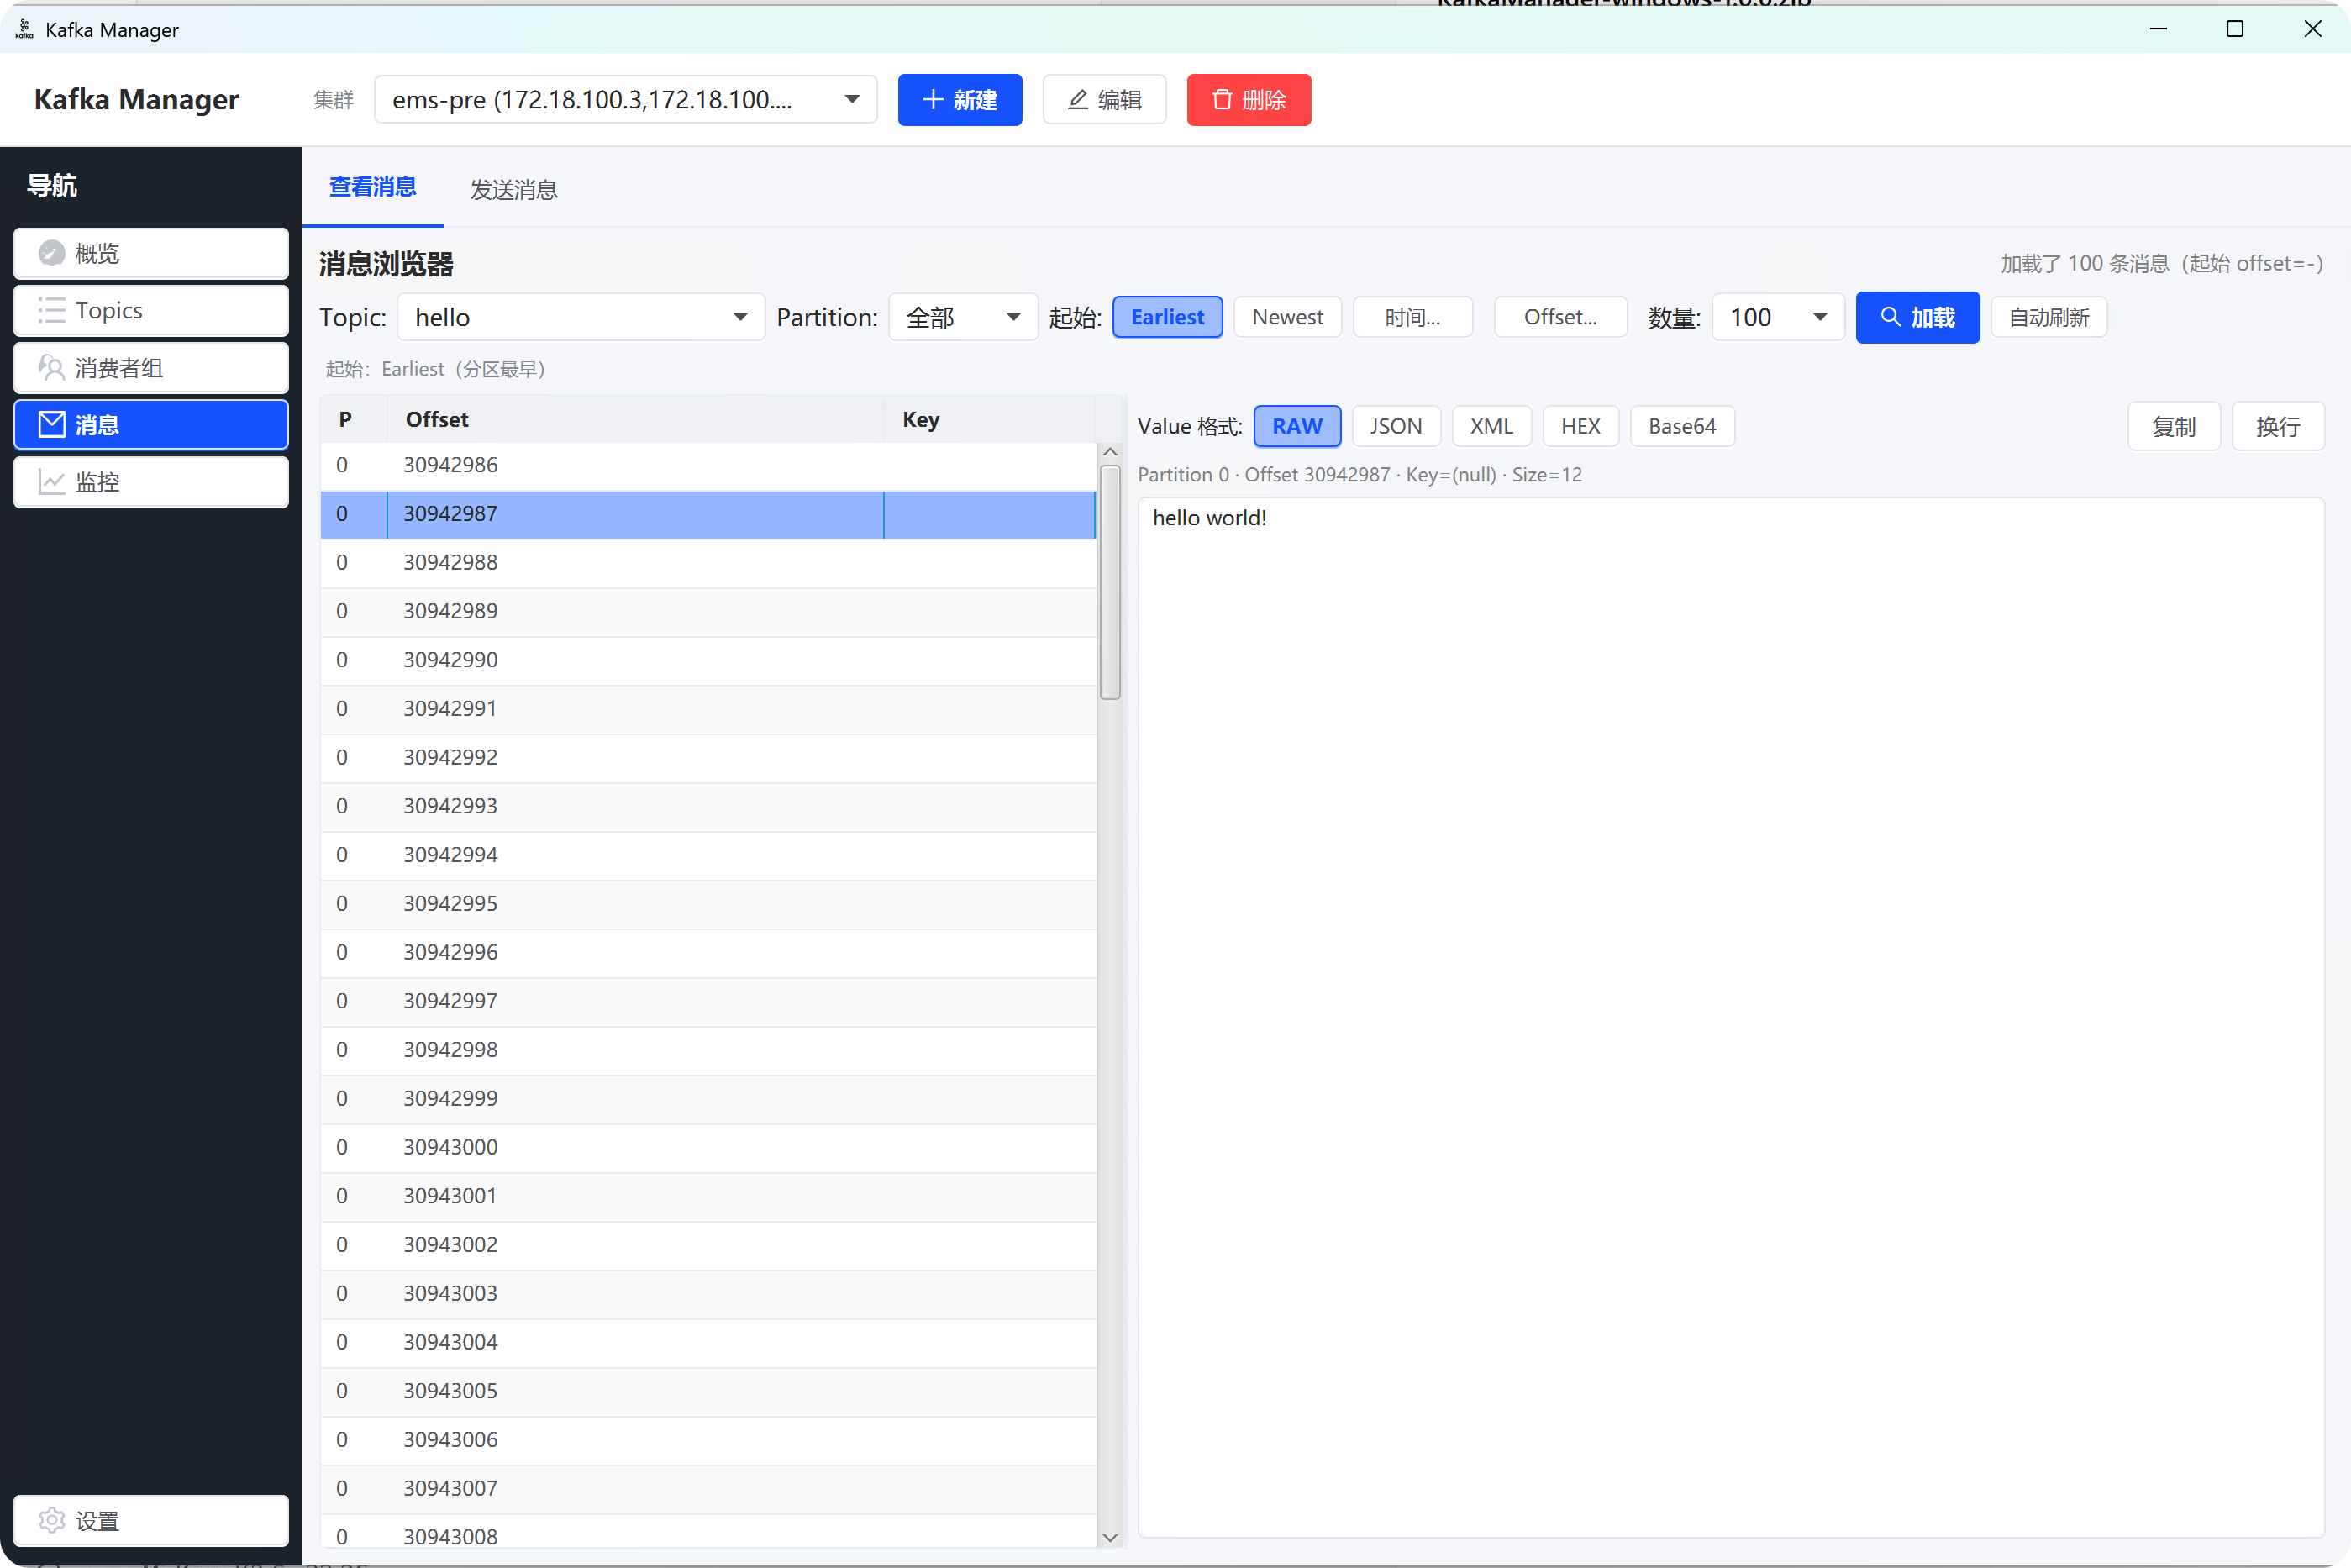Screen dimensions: 2351x1568
Task: Switch value format to JSON
Action: coord(1395,426)
